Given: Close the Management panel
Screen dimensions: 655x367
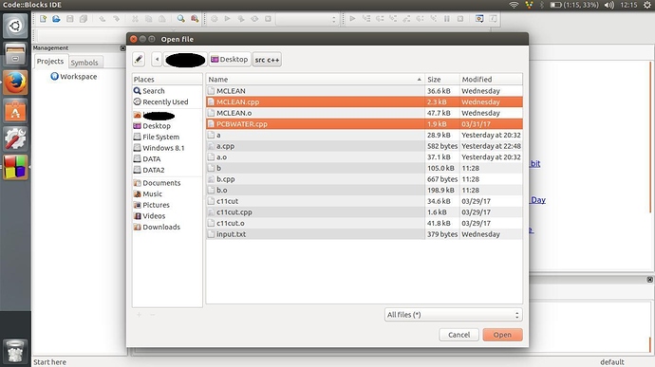Looking at the screenshot, I should [x=122, y=48].
